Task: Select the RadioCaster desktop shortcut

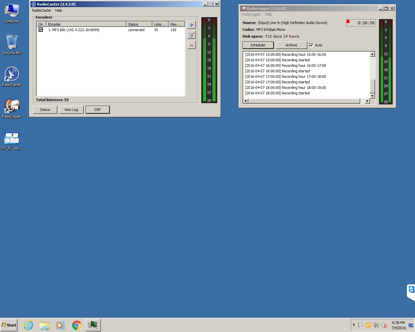Action: (x=12, y=77)
